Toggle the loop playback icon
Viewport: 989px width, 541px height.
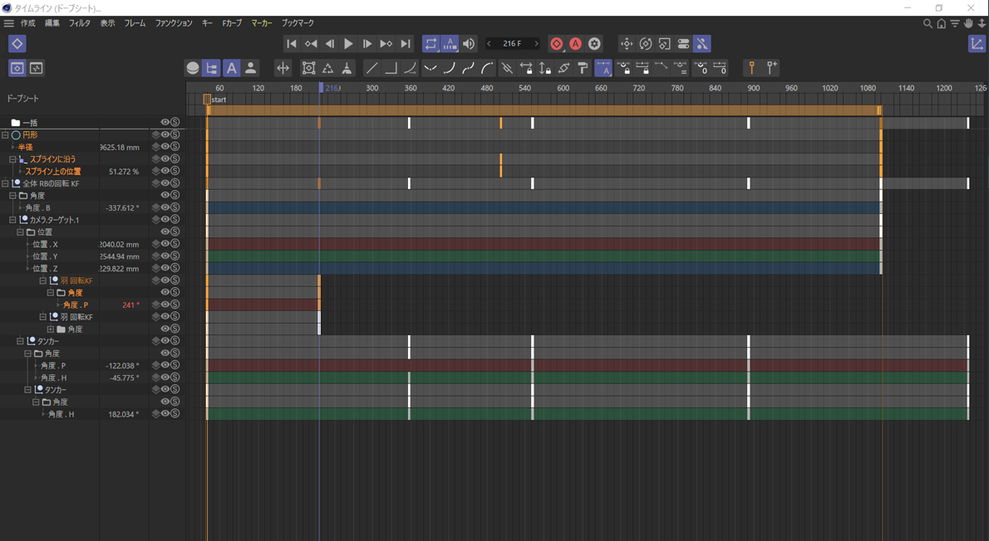click(431, 44)
